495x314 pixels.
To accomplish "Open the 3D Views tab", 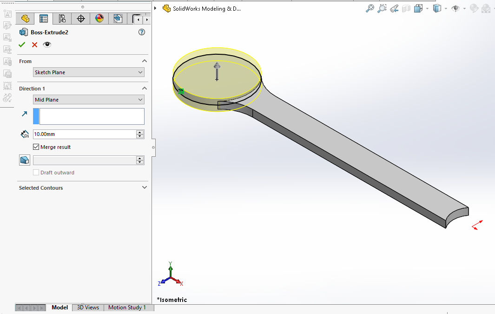I will [88, 308].
